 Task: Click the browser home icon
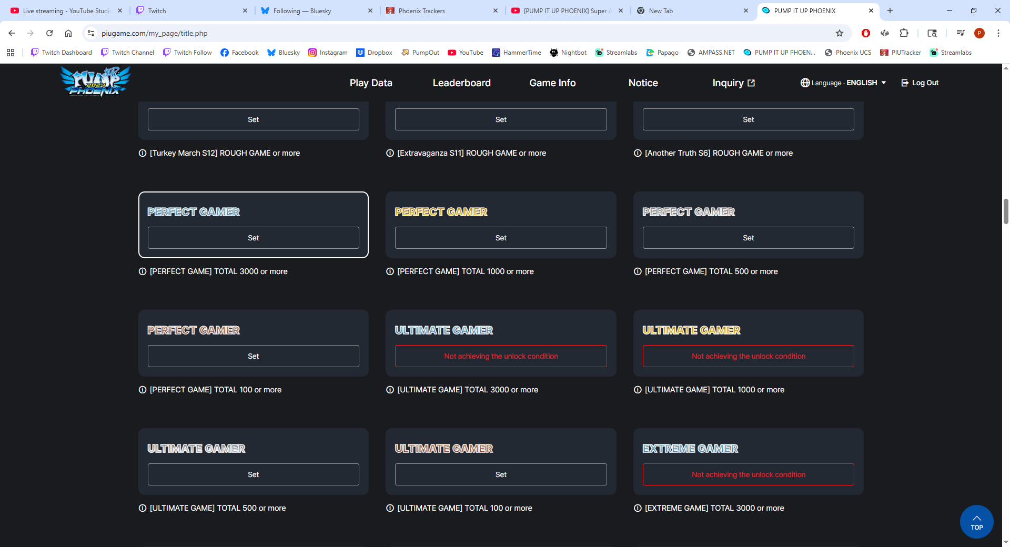point(68,33)
